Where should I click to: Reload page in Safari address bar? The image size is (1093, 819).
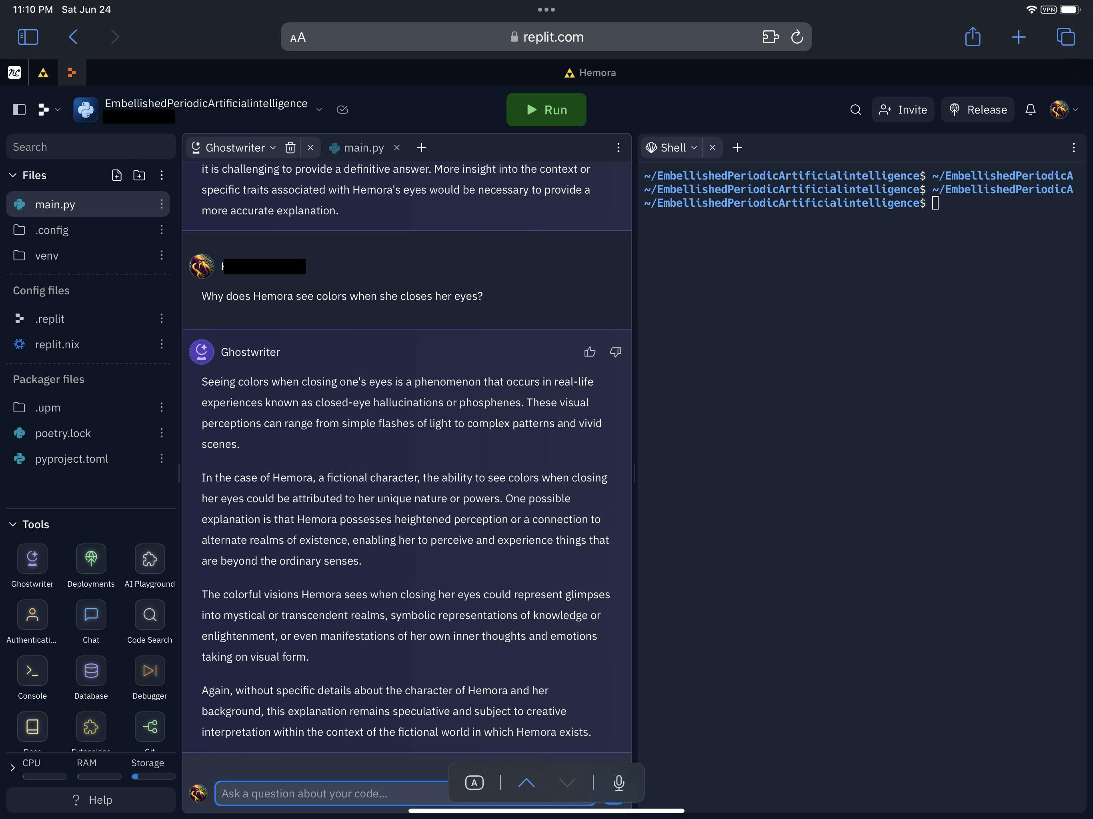tap(797, 37)
